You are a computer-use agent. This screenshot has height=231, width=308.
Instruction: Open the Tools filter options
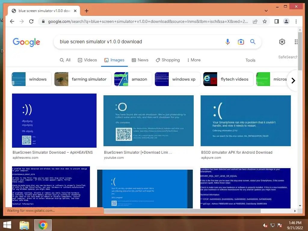[250, 60]
